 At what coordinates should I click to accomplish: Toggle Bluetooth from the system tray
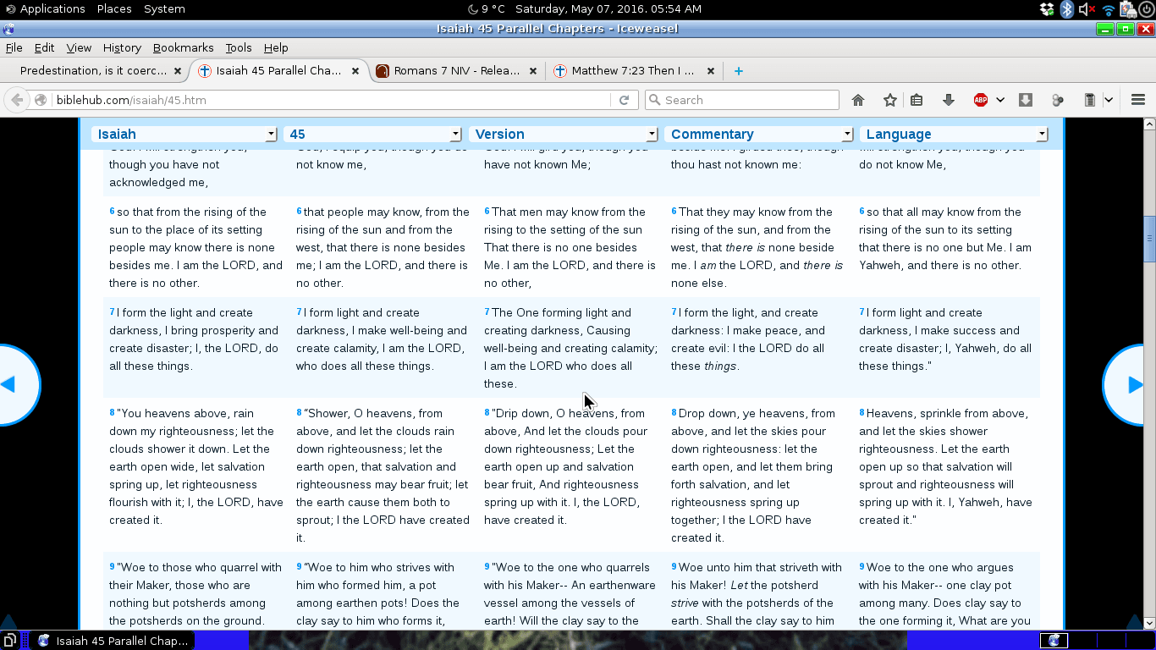point(1067,9)
